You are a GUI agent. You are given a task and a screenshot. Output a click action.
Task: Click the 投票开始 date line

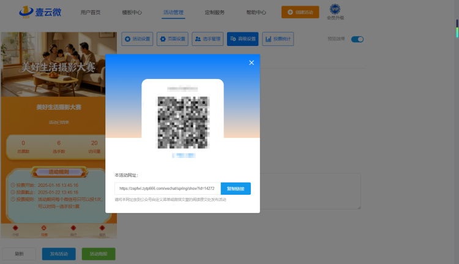(47, 185)
